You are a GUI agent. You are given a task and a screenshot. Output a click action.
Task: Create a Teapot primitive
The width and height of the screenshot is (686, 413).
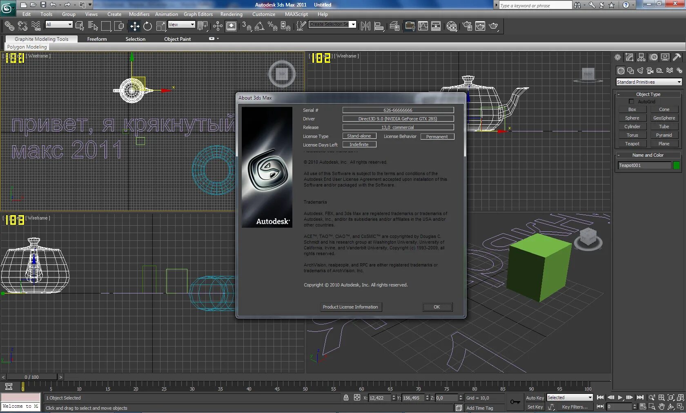[x=632, y=144]
